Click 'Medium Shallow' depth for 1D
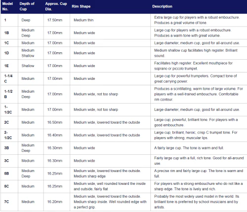The height and width of the screenshot is (212, 247). pyautogui.click(x=28, y=53)
